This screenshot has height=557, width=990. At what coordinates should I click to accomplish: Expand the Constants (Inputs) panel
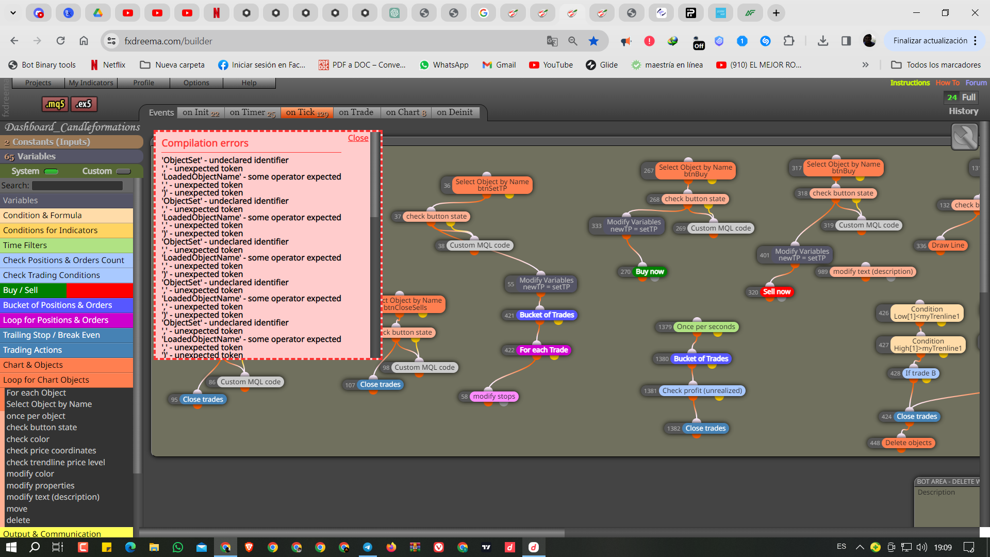click(72, 142)
